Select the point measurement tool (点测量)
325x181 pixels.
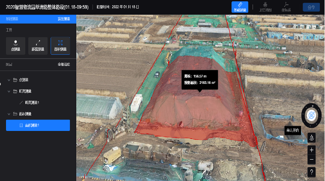click(x=16, y=46)
